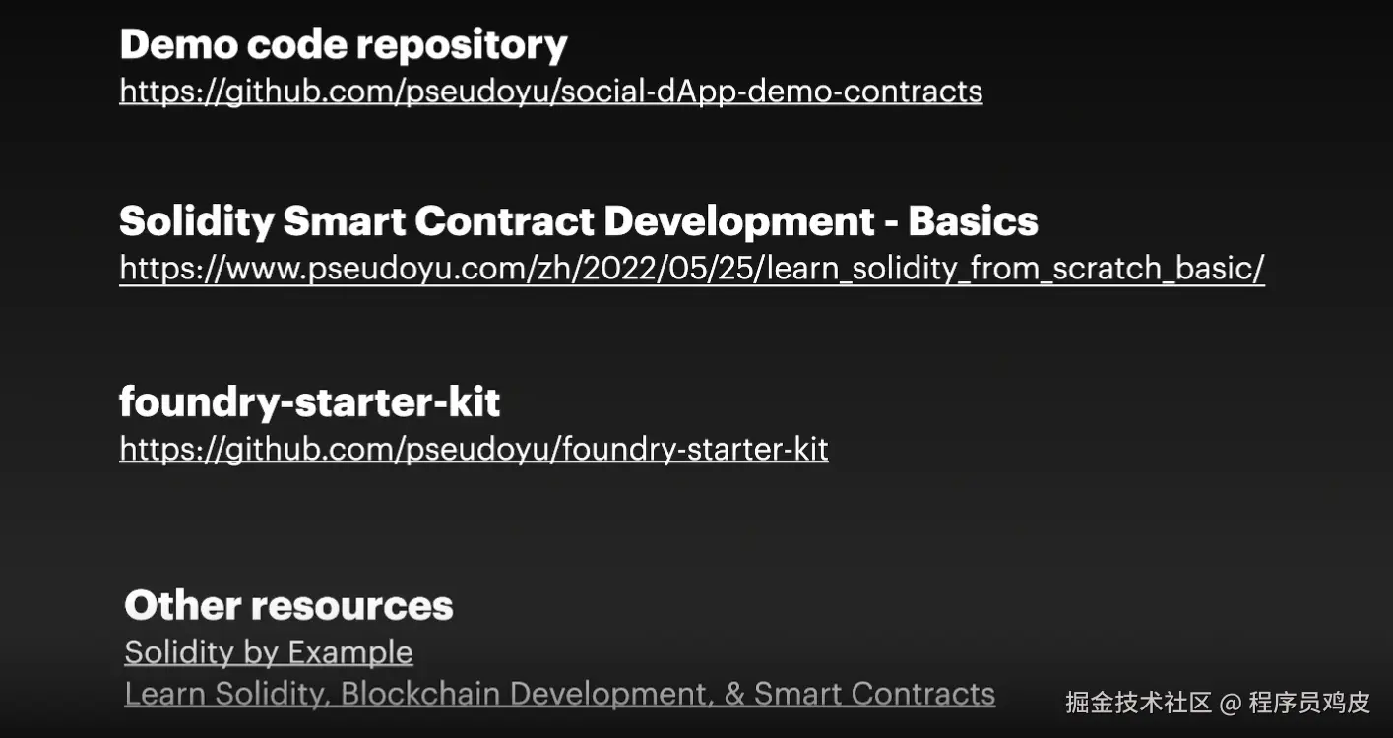The height and width of the screenshot is (738, 1393).
Task: Click the bold "foundry-starter-kit" heading
Action: (309, 401)
